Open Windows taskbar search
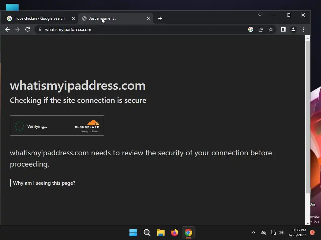Screen dimensions: 321x240 147,232
